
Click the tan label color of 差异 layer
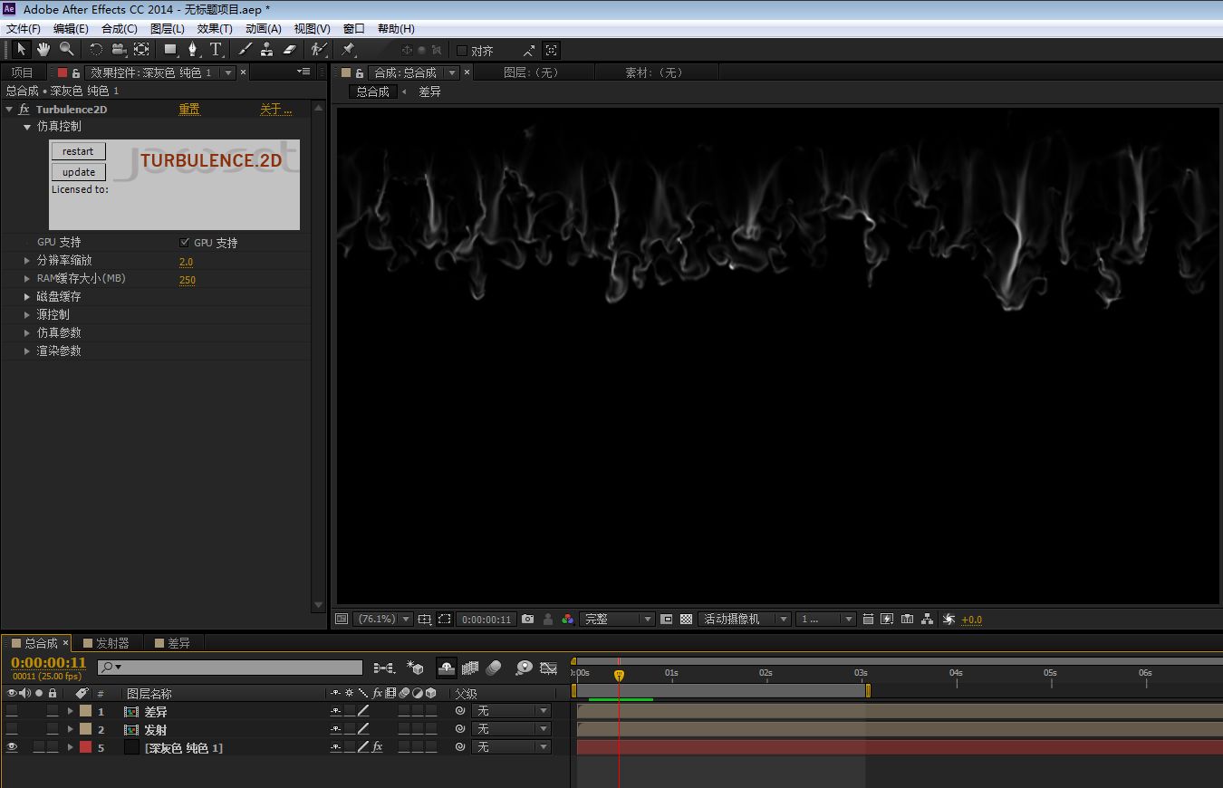click(85, 712)
